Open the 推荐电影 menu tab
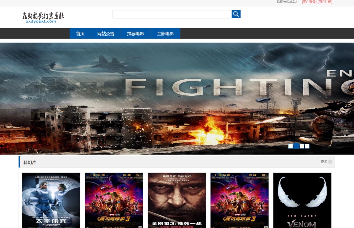This screenshot has width=354, height=228. 136,33
